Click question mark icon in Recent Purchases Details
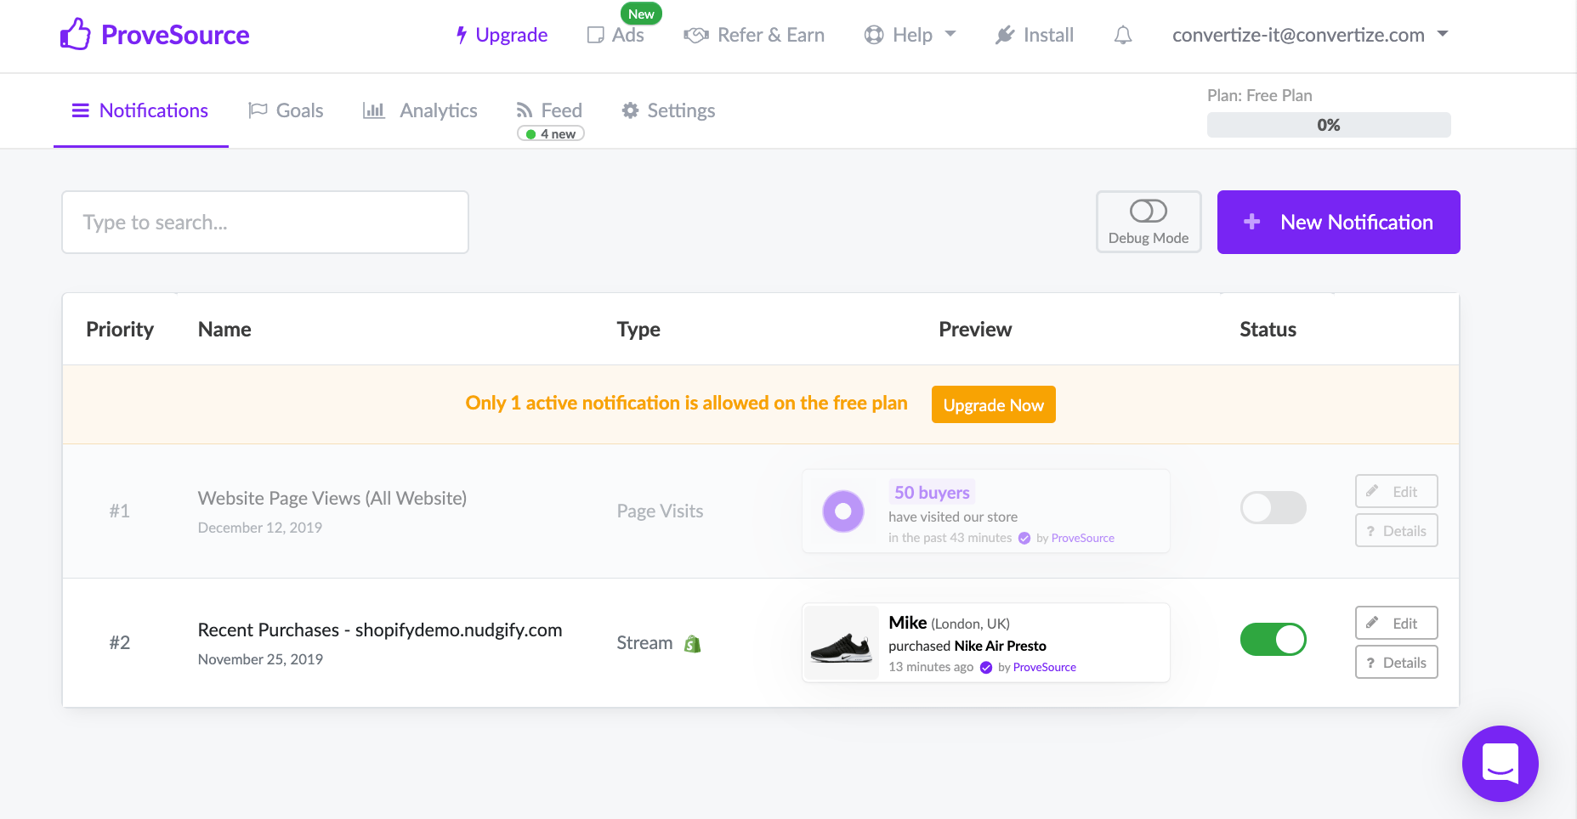 click(1370, 663)
